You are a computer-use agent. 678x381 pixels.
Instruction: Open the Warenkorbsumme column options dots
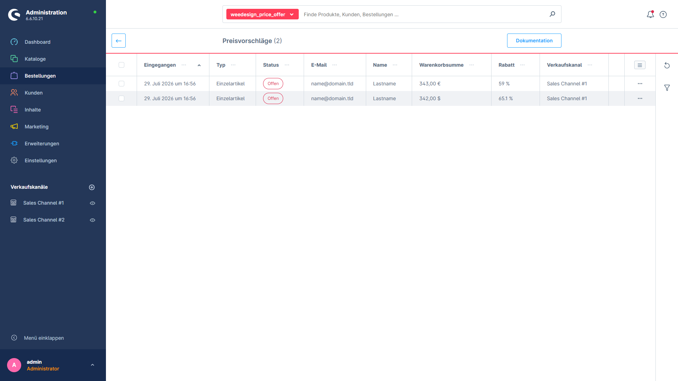(471, 65)
